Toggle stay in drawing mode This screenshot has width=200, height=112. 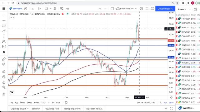tap(4, 77)
